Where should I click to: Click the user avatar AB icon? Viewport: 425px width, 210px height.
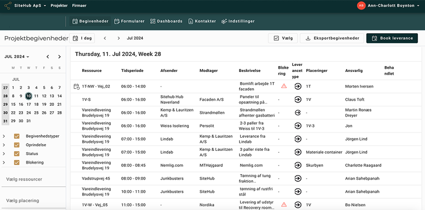click(361, 6)
